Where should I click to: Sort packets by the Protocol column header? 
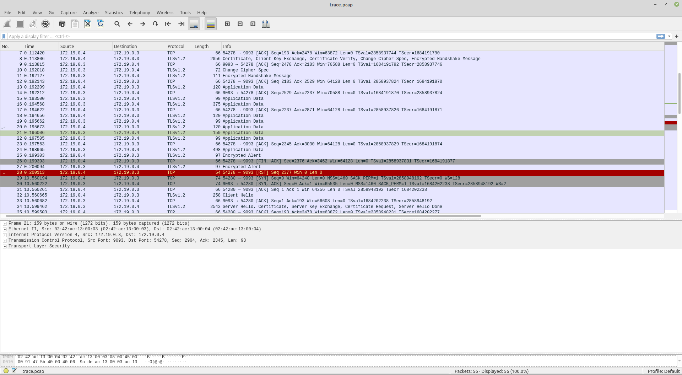176,46
